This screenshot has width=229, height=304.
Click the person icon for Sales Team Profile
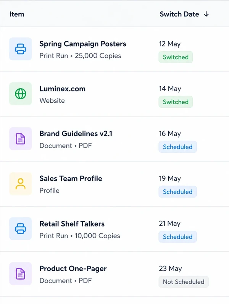click(x=21, y=184)
